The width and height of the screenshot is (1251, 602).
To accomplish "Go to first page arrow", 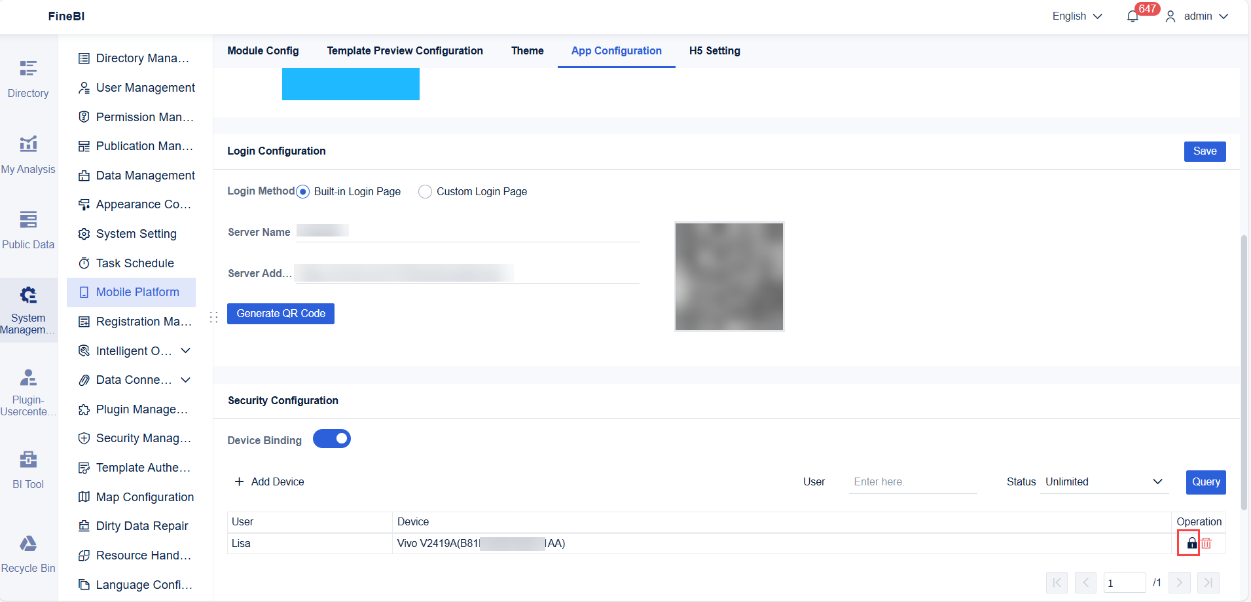I will (x=1057, y=582).
